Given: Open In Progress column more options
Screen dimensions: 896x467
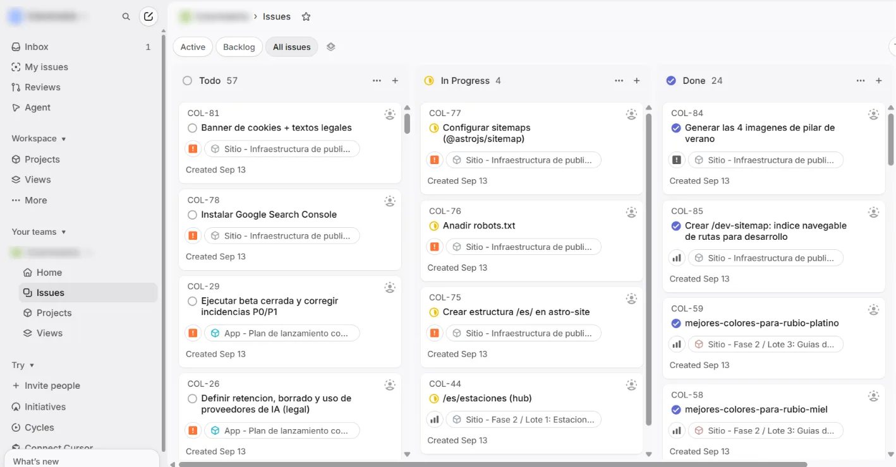Looking at the screenshot, I should (619, 81).
